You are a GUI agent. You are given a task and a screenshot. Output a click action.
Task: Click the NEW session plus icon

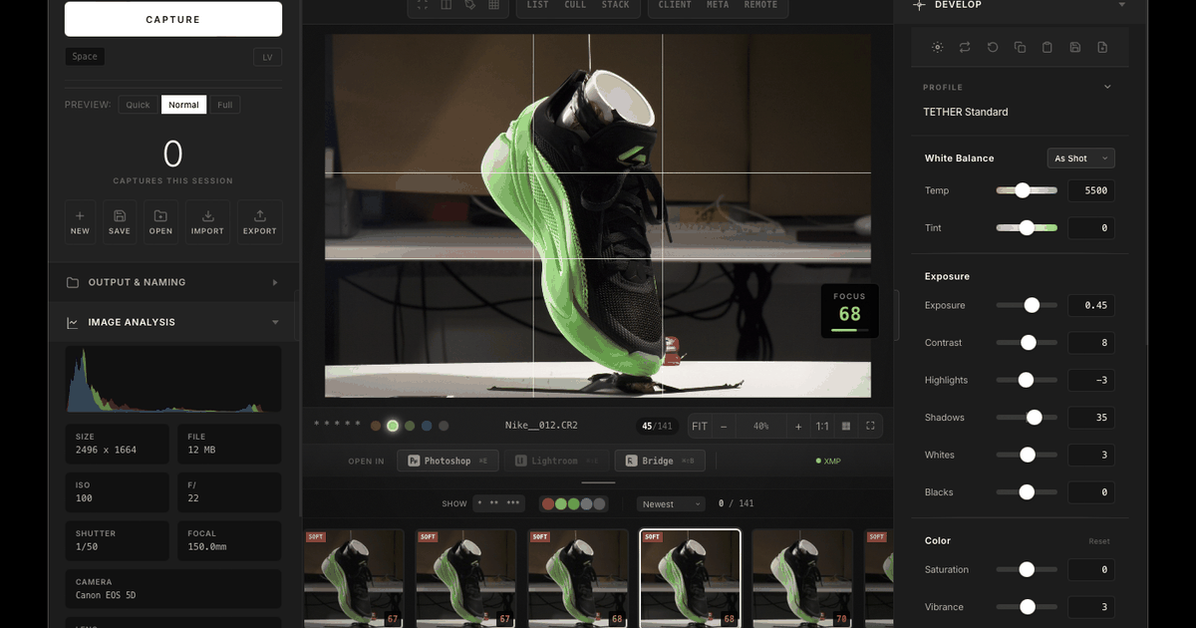tap(80, 215)
